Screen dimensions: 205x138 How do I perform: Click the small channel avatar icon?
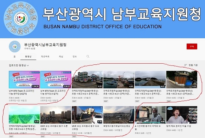[14, 46]
